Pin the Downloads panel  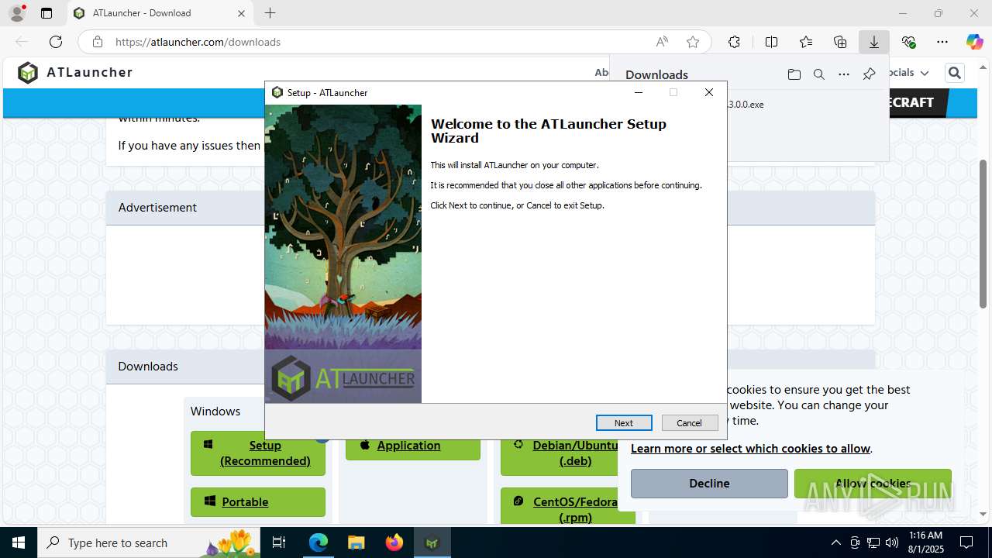869,74
